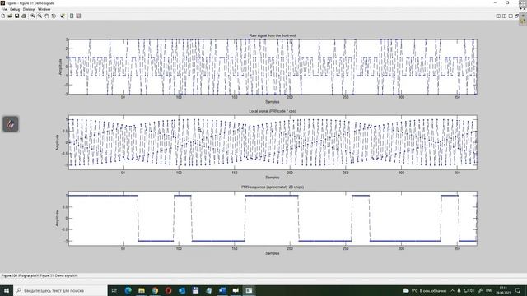Open Opera browser from the taskbar
Image resolution: width=527 pixels, height=296 pixels.
168,290
